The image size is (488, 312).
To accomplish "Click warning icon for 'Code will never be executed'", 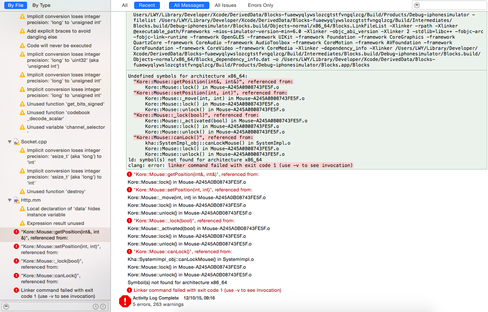I will tap(22, 45).
